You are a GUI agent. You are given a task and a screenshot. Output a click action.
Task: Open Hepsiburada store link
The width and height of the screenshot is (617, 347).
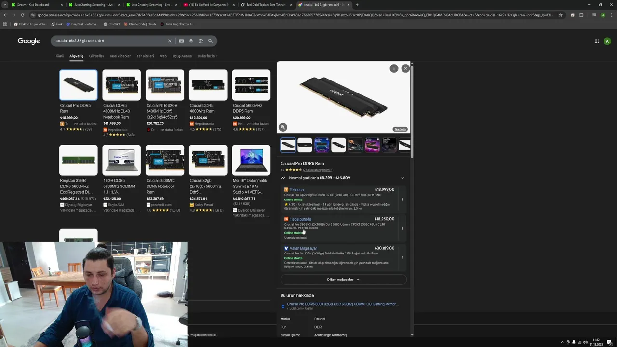300,219
